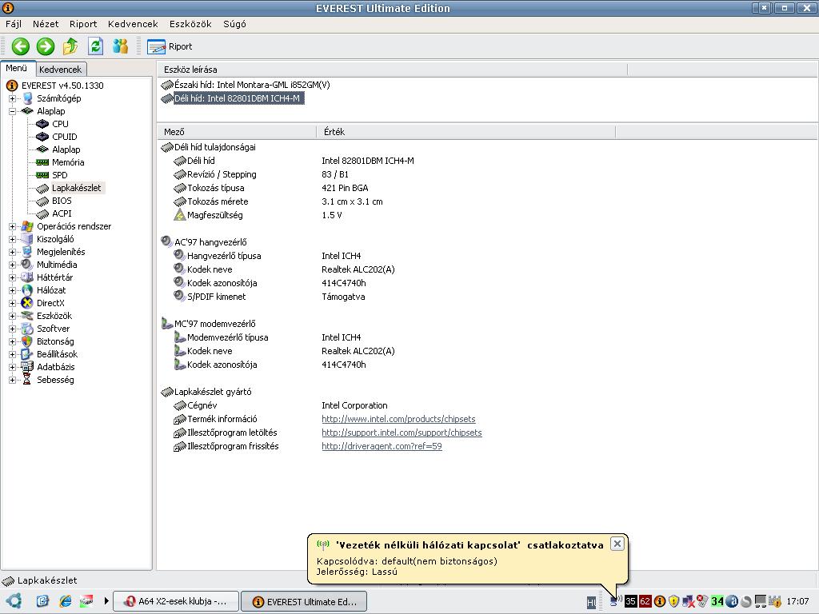This screenshot has width=819, height=614.
Task: Open the support.intel.com/support/chipsets link
Action: pyautogui.click(x=402, y=433)
